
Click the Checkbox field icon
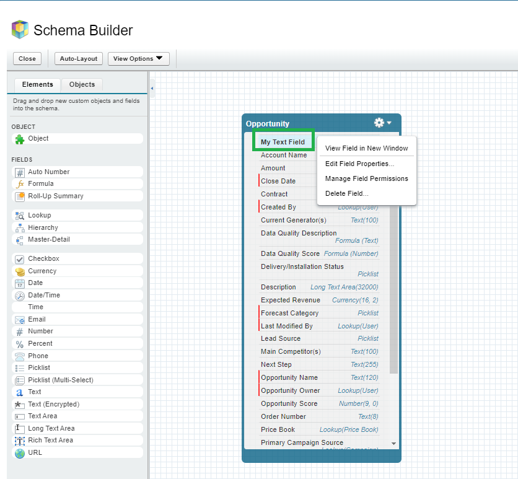pyautogui.click(x=20, y=259)
